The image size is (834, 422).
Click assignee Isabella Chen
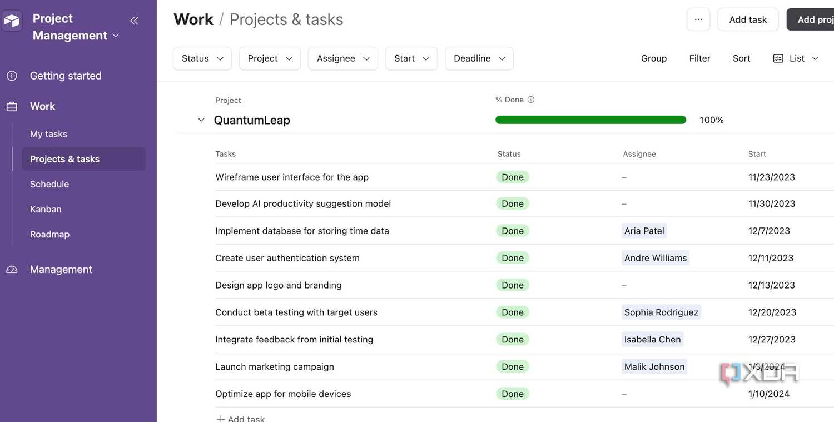tap(652, 340)
